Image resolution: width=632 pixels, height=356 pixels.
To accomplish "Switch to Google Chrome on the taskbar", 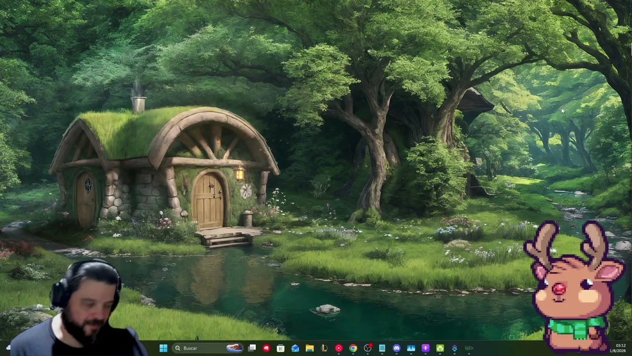I will point(353,348).
